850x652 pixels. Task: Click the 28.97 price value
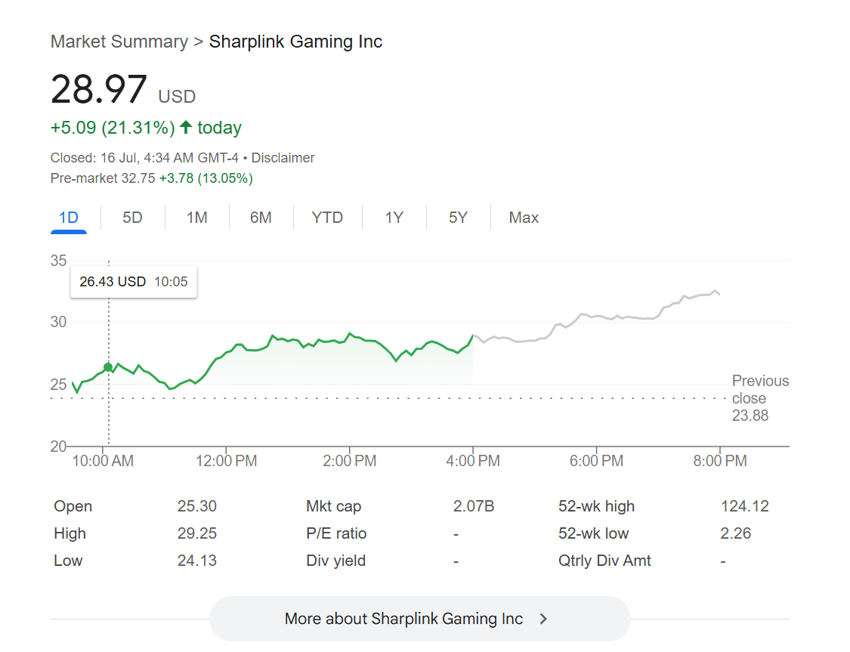99,89
